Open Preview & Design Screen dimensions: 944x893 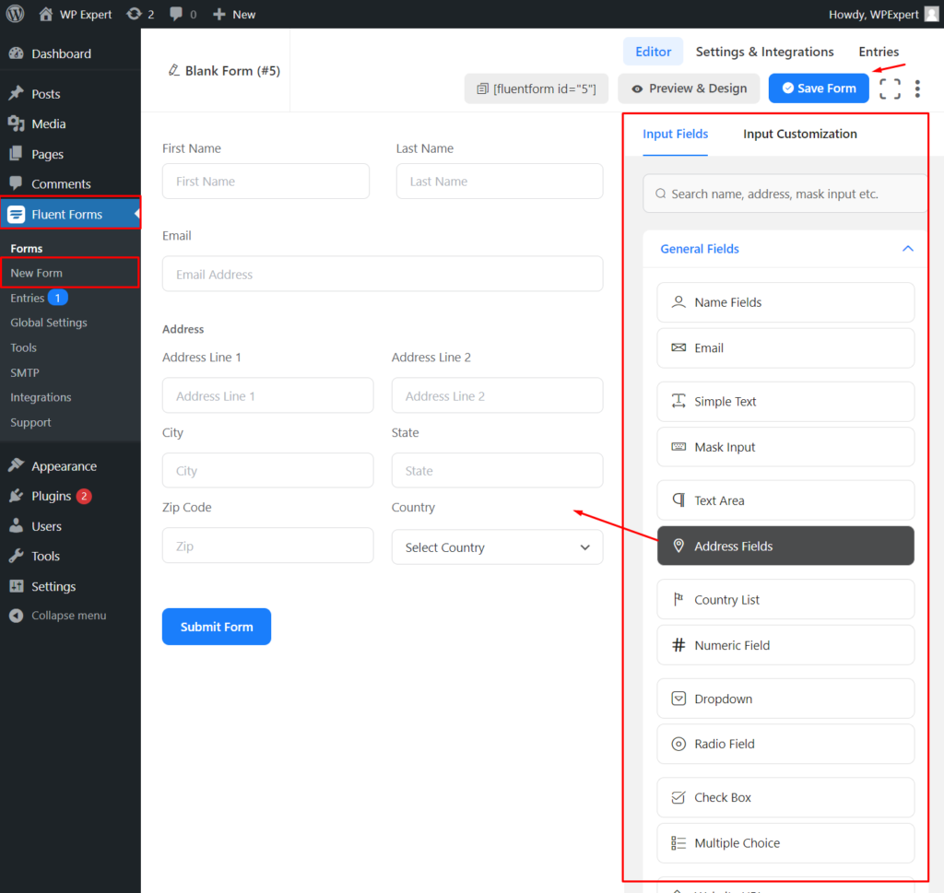[x=690, y=88]
